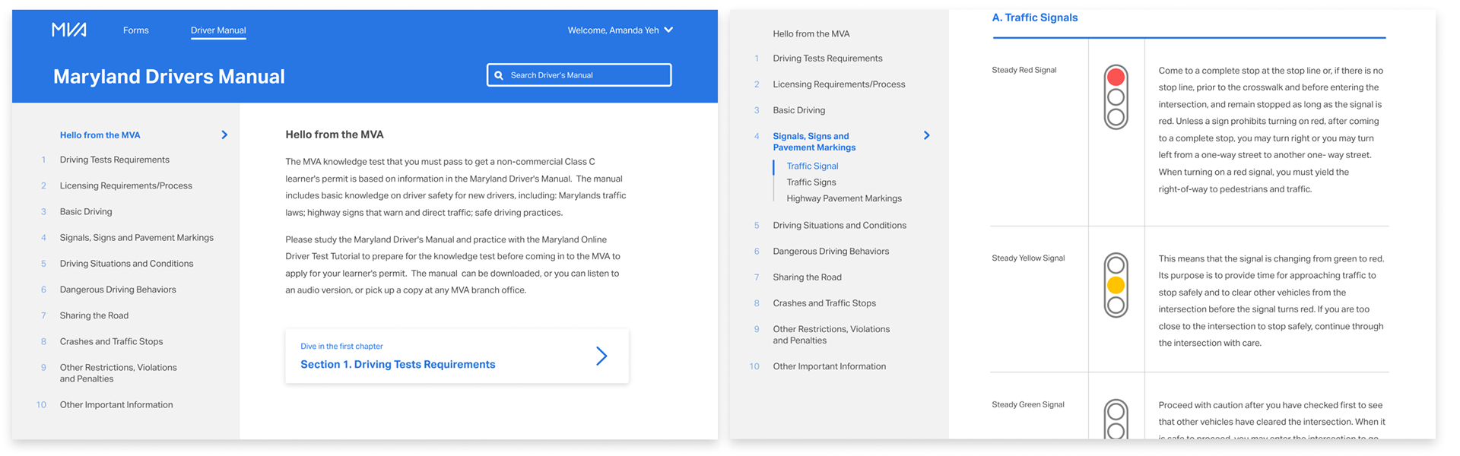Select Hello from the MVA in right window sidebar
This screenshot has width=1460, height=456.
811,34
